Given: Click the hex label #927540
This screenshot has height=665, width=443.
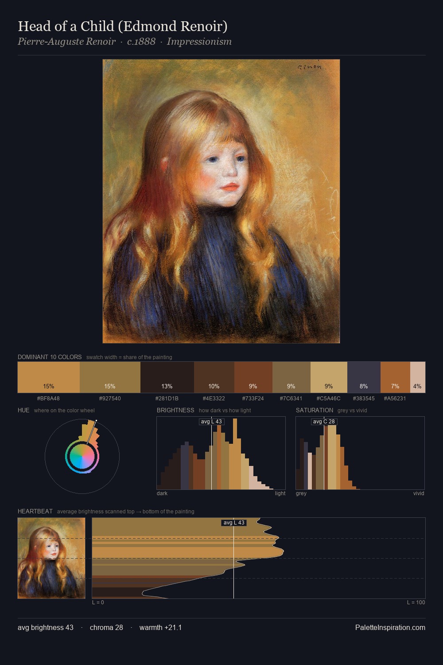Looking at the screenshot, I should [x=110, y=399].
